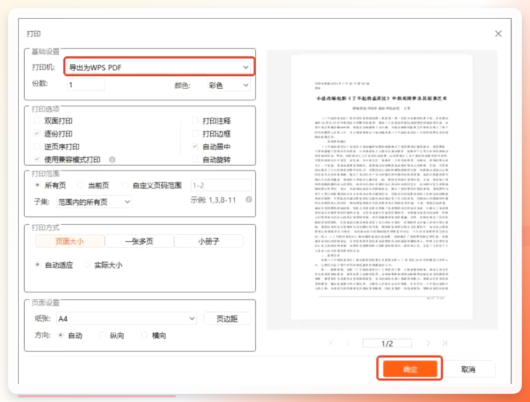Toggle 使用兼容模式打印 checkbox

[37, 159]
